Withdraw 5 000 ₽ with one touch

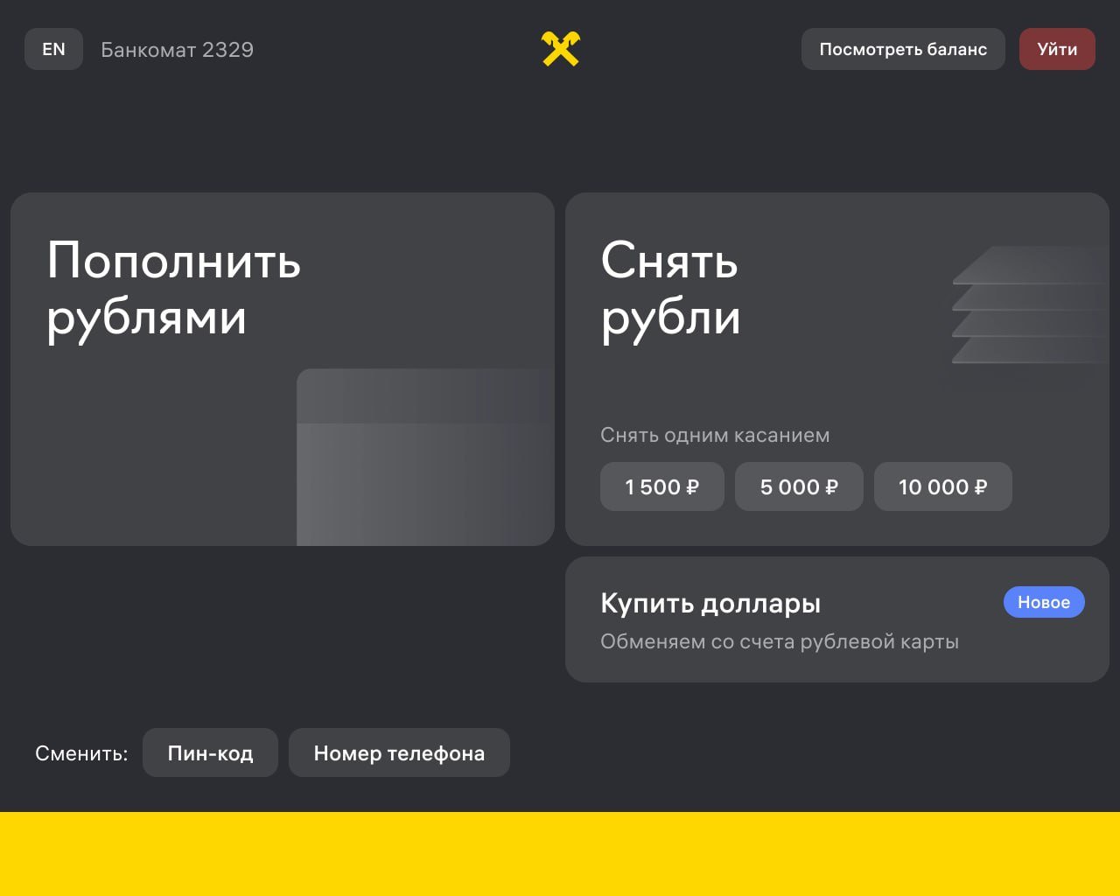point(799,486)
